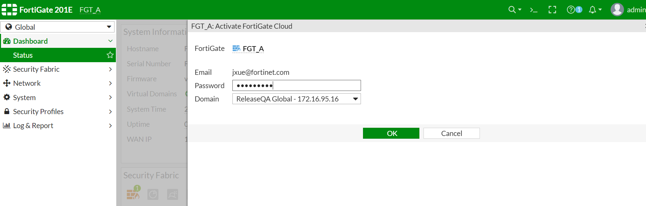Click the fullscreen expand icon
Screen dimensions: 646x206
coord(552,10)
